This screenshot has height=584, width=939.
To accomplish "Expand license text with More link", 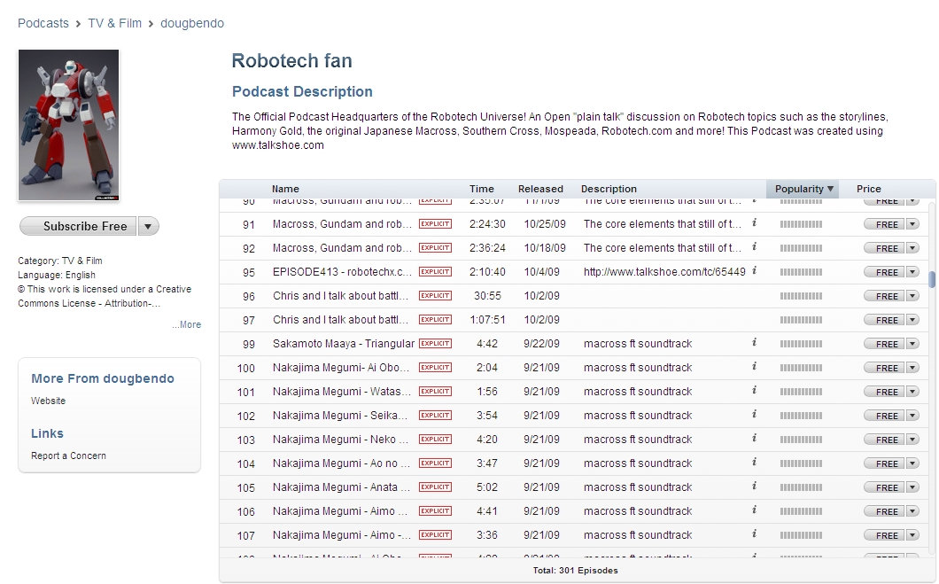I will click(x=187, y=324).
